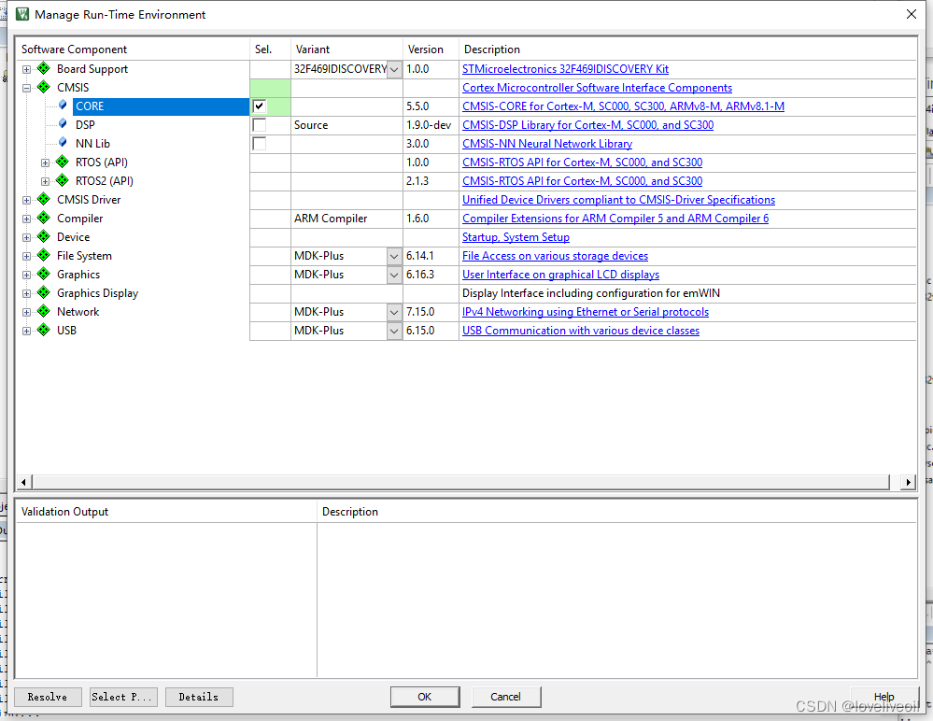Screen dimensions: 933x721
Task: Click the horizontal scrollbar right arrow
Action: tap(908, 482)
